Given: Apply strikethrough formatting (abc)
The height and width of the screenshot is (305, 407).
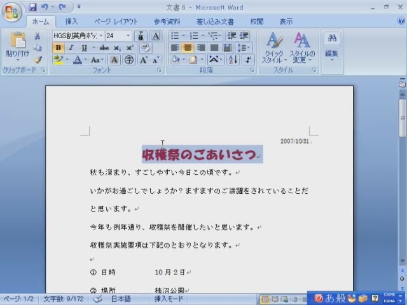Looking at the screenshot, I should [x=104, y=48].
